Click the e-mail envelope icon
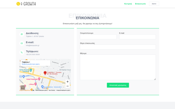This screenshot has width=175, height=109. coord(22,43)
